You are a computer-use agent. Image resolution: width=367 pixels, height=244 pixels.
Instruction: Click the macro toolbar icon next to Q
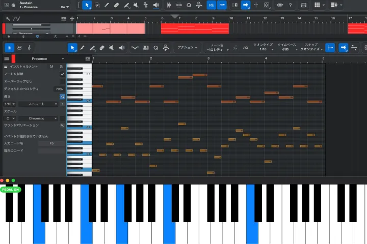[199, 5]
